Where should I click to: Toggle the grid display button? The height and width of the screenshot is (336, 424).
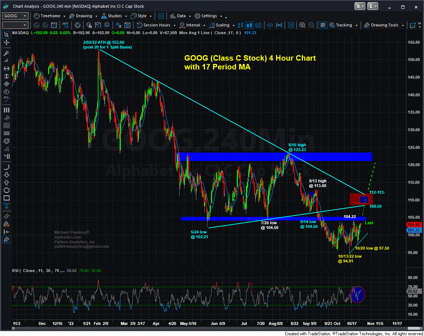pyautogui.click(x=323, y=25)
